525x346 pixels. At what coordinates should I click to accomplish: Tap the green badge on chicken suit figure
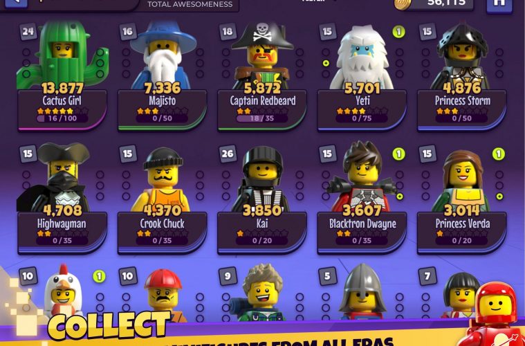pos(99,276)
